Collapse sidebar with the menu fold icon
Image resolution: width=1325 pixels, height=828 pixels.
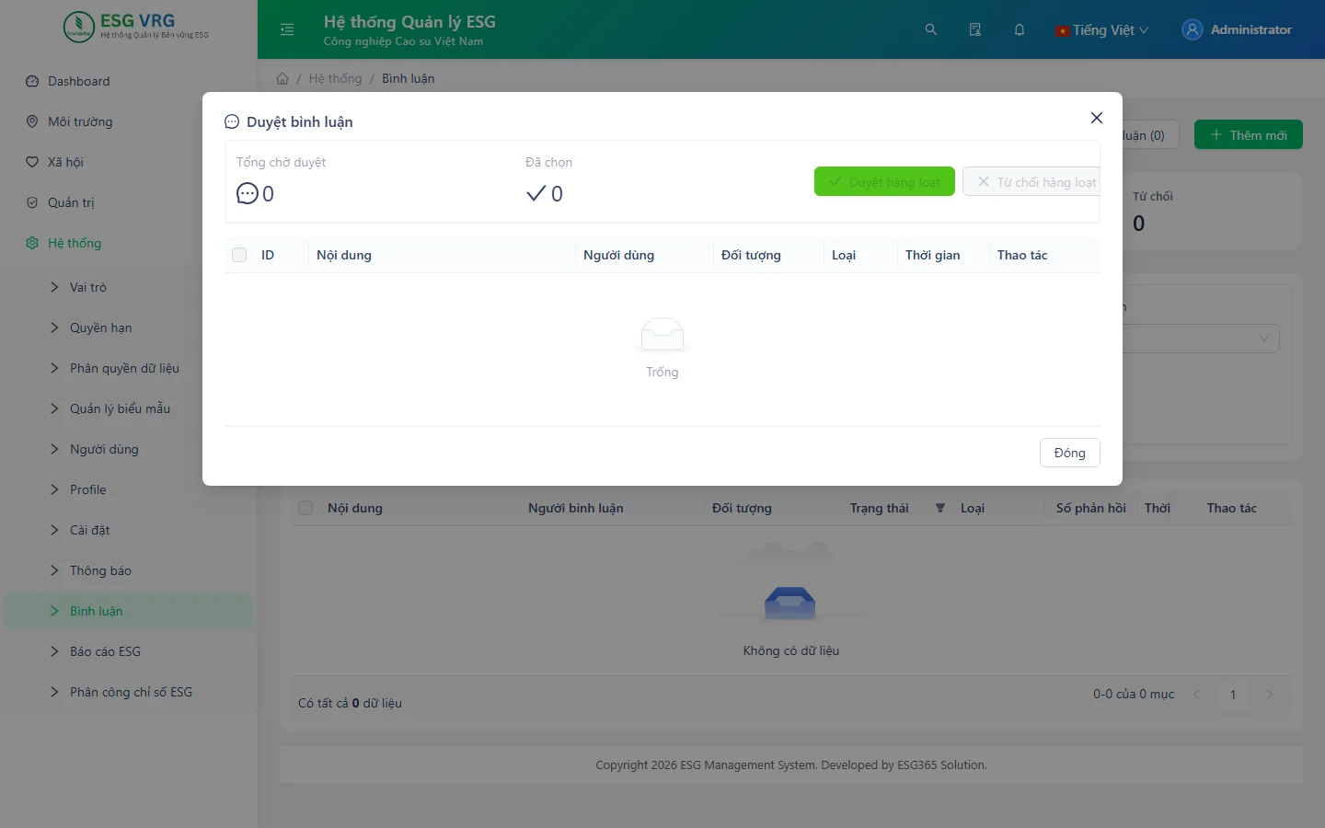(x=287, y=29)
